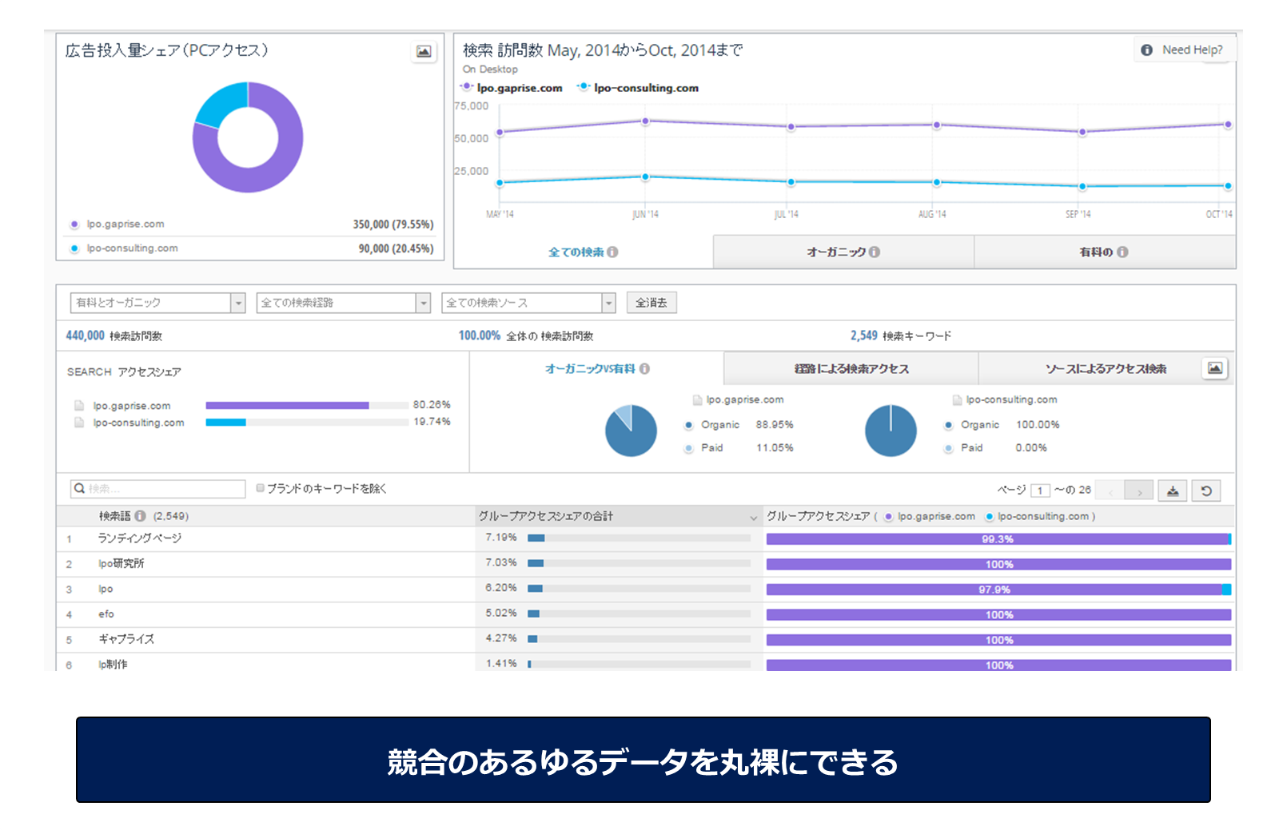Click info icon beside オーガニックvs有料 tab
1287x830 pixels.
point(644,368)
